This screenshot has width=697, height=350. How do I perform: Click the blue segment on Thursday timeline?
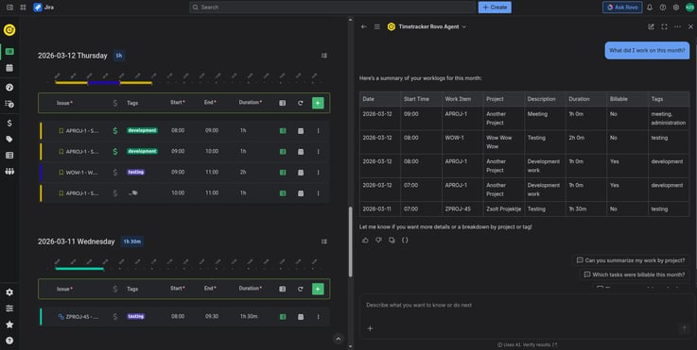pyautogui.click(x=104, y=83)
